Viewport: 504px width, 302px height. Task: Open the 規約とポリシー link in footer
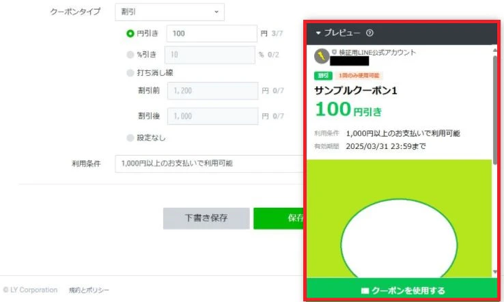pyautogui.click(x=89, y=290)
